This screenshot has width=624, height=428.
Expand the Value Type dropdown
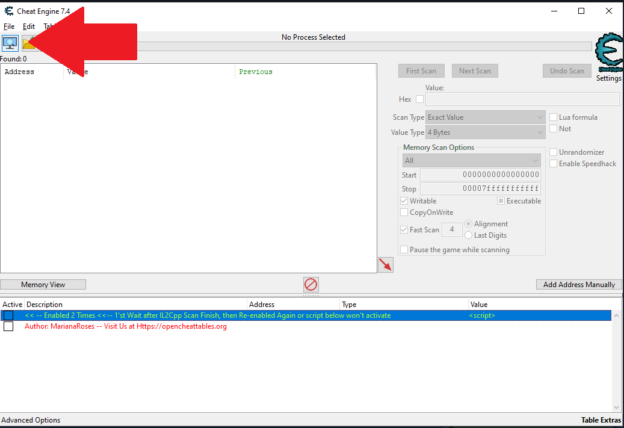pyautogui.click(x=485, y=132)
